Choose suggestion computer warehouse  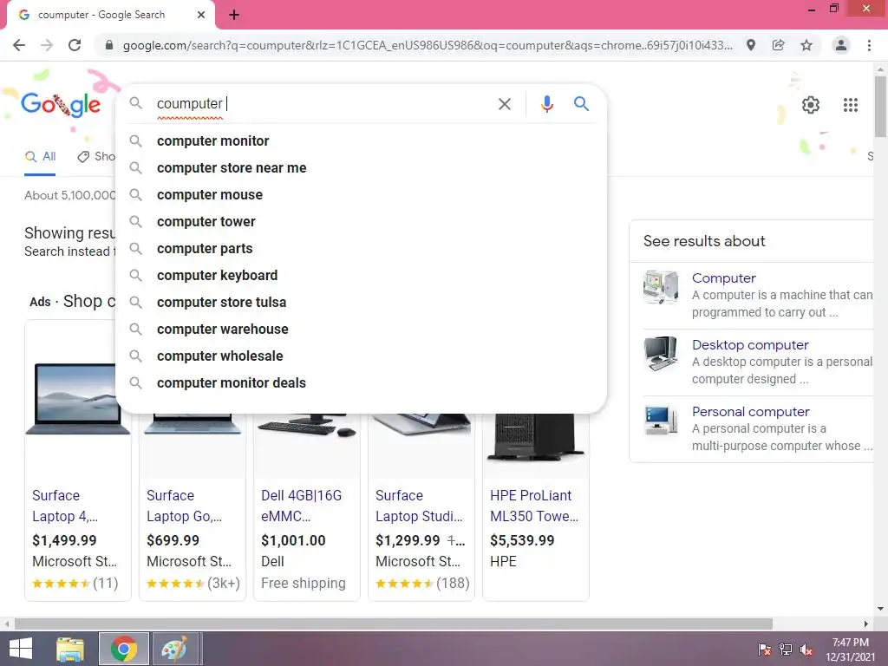click(x=361, y=329)
